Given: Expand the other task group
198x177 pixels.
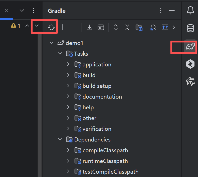Looking at the screenshot, I should (x=68, y=118).
